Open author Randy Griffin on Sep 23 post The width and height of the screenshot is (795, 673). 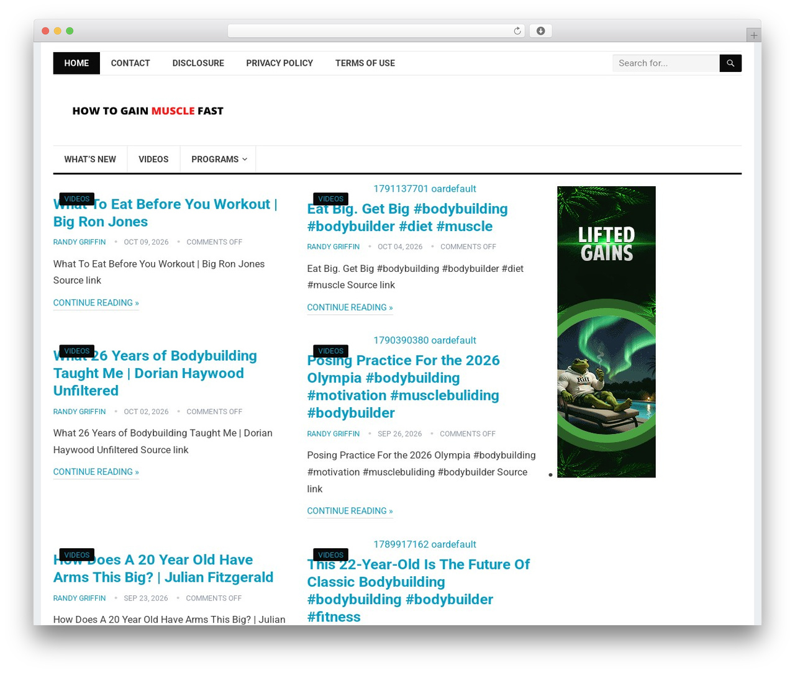(x=79, y=598)
